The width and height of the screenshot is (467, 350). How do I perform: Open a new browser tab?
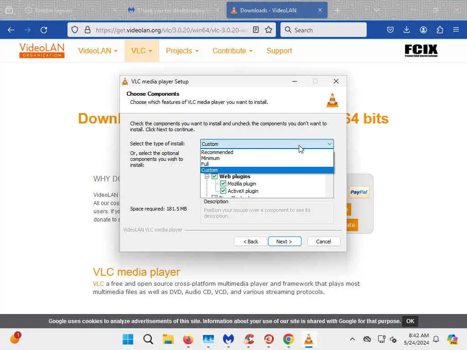(x=337, y=10)
